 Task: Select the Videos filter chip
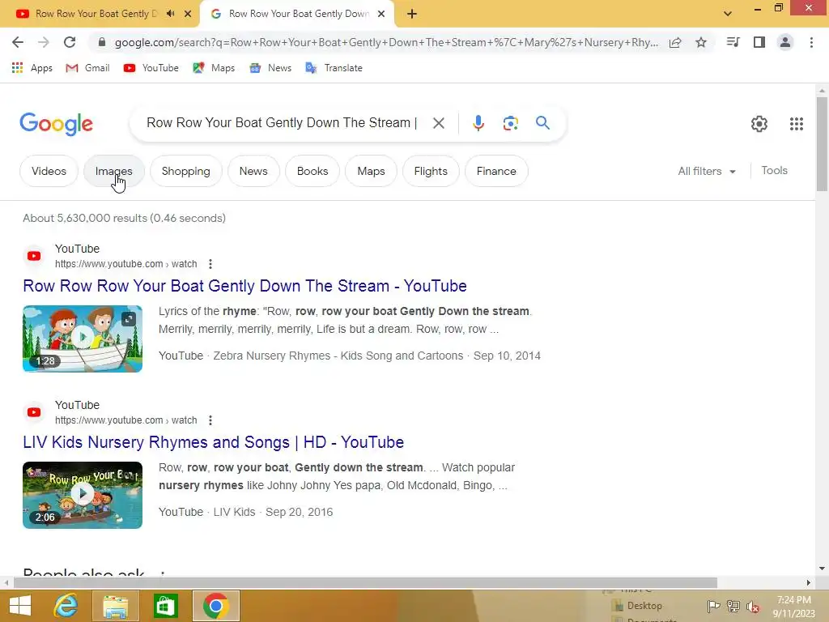point(49,171)
